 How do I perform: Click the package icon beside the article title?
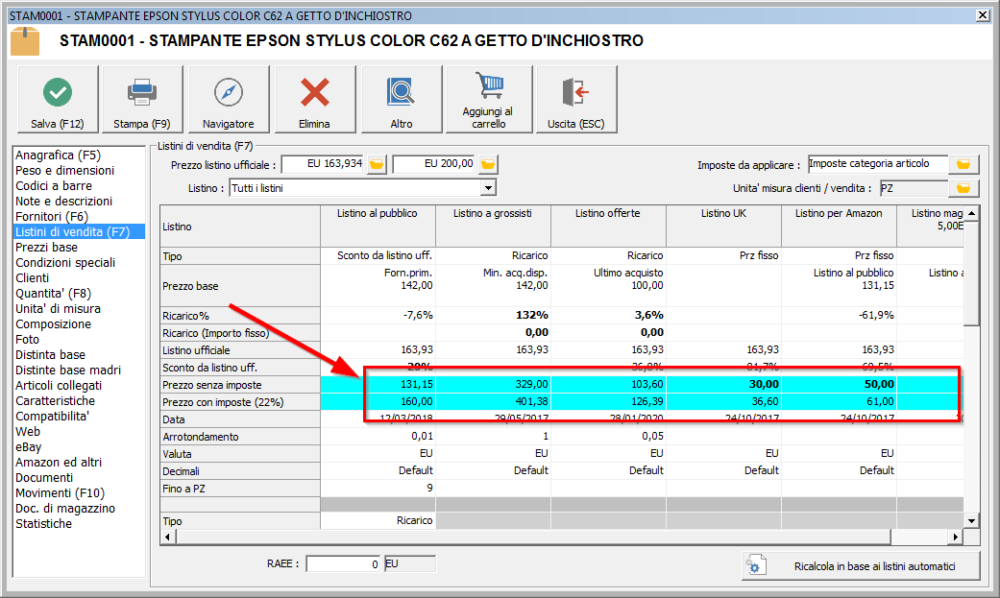pyautogui.click(x=25, y=41)
